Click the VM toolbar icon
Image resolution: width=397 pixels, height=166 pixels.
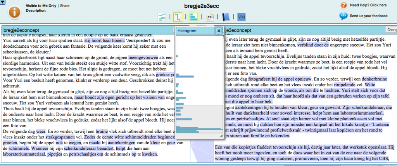click(x=242, y=17)
